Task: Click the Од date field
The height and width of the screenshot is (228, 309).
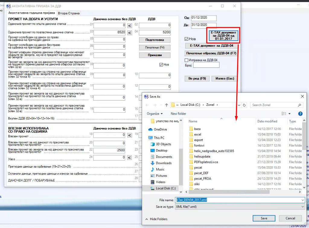Action: tap(204, 18)
